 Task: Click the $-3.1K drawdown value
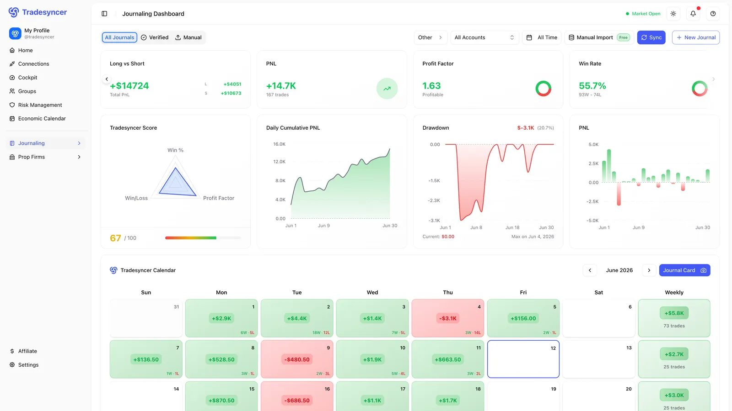526,128
